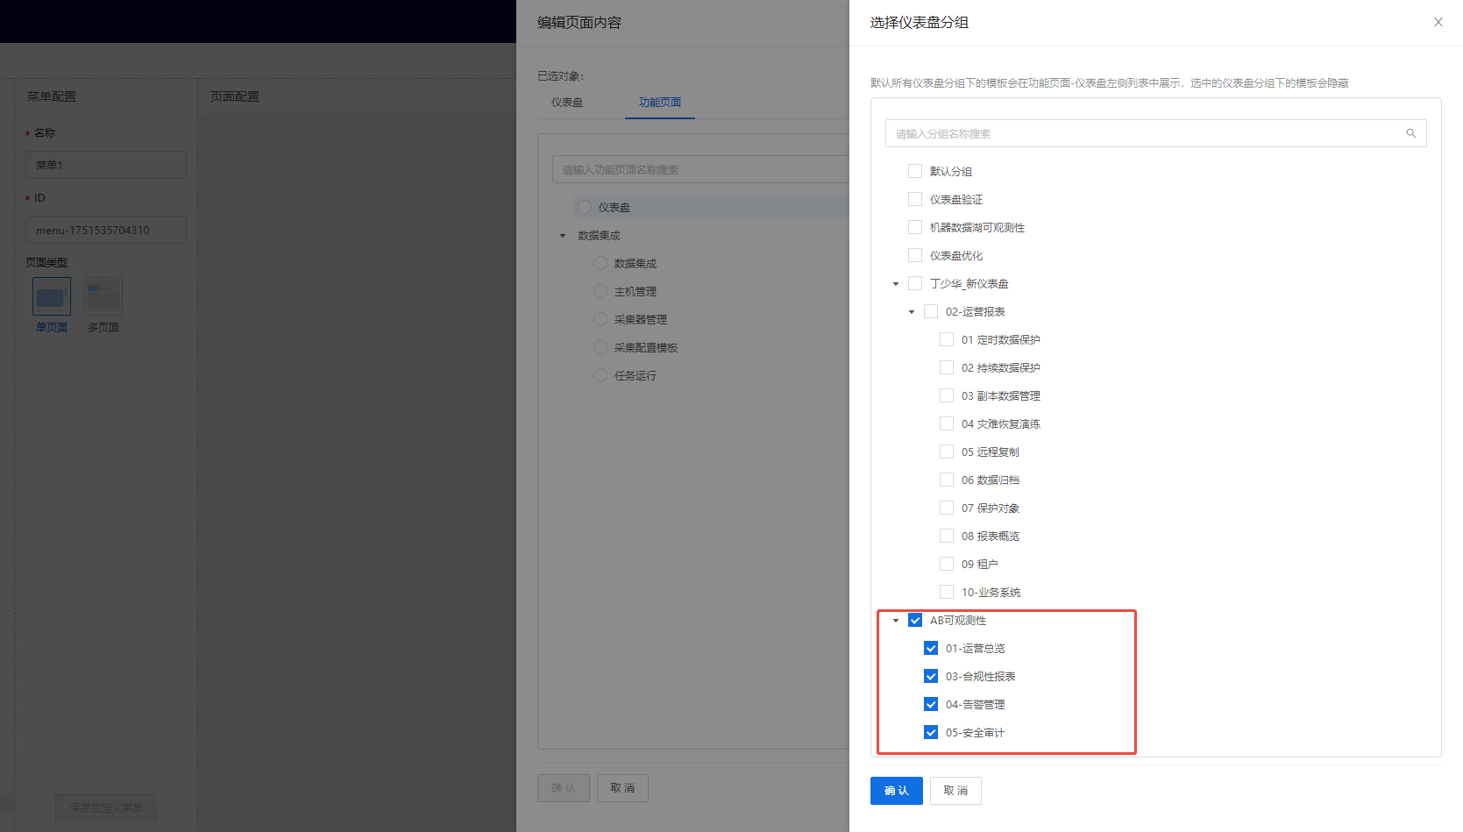Select the 任务运行 radio option
1463x832 pixels.
(x=600, y=375)
